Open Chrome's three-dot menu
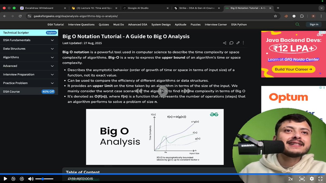 click(x=321, y=16)
